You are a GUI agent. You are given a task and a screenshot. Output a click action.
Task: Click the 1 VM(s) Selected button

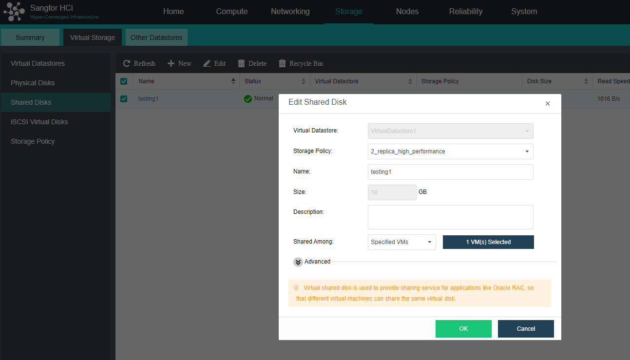pos(488,242)
